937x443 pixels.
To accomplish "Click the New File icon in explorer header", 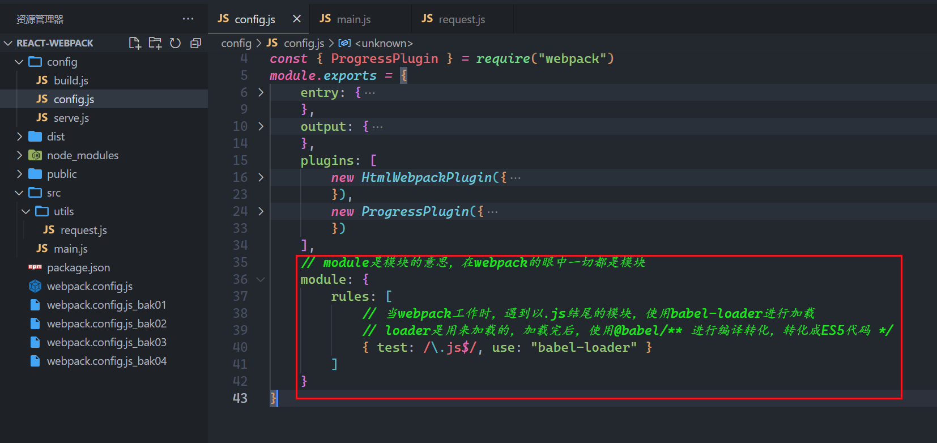I will pos(135,43).
